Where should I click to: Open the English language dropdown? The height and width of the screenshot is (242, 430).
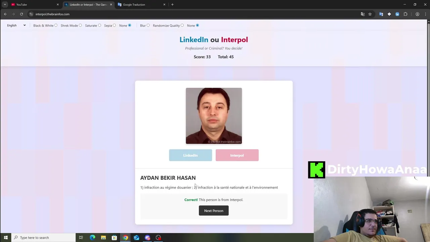coord(16,26)
